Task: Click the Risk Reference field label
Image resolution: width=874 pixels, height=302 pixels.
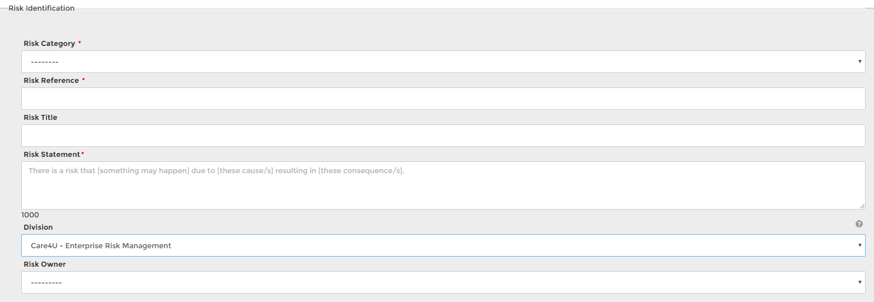Action: (51, 81)
